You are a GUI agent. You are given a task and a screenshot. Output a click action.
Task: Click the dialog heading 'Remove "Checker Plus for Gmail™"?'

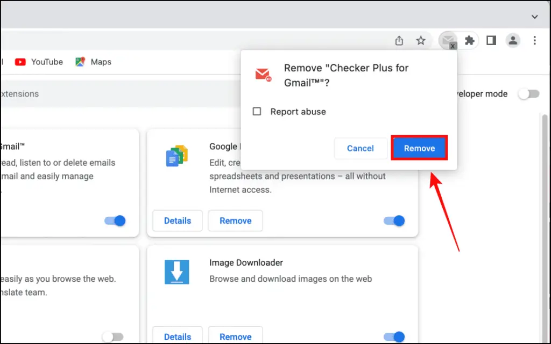pos(346,75)
